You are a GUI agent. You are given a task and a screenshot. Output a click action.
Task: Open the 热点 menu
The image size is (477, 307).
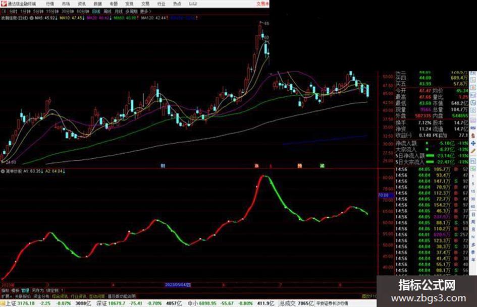pyautogui.click(x=177, y=4)
